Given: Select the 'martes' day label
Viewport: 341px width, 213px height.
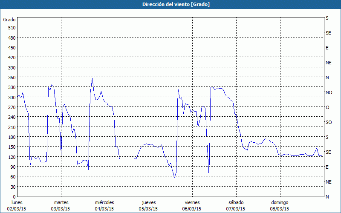Looking at the screenshot, I should tap(61, 202).
